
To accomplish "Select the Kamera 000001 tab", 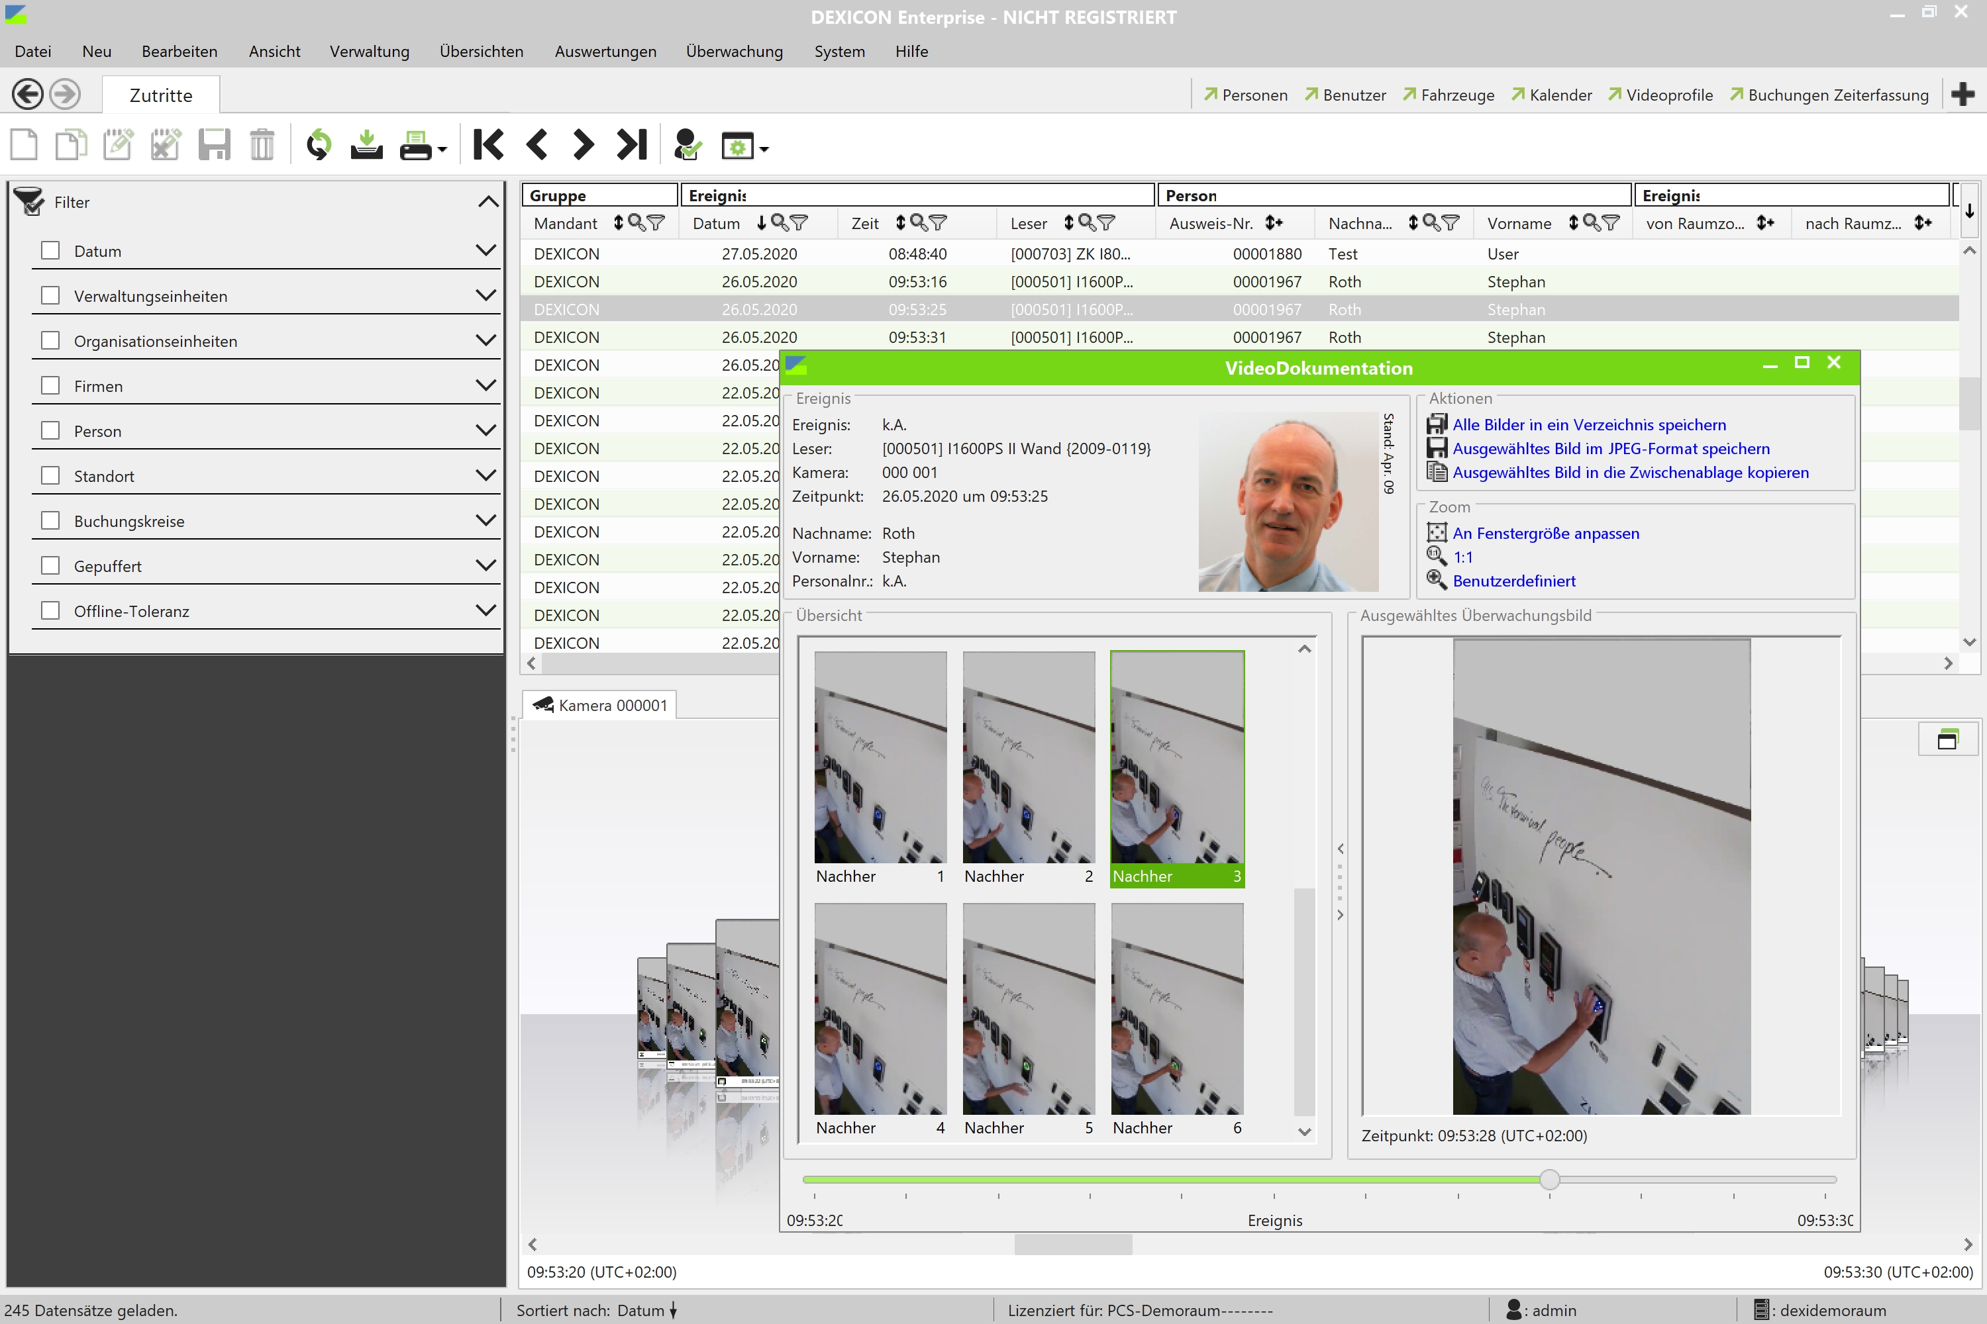I will click(601, 705).
